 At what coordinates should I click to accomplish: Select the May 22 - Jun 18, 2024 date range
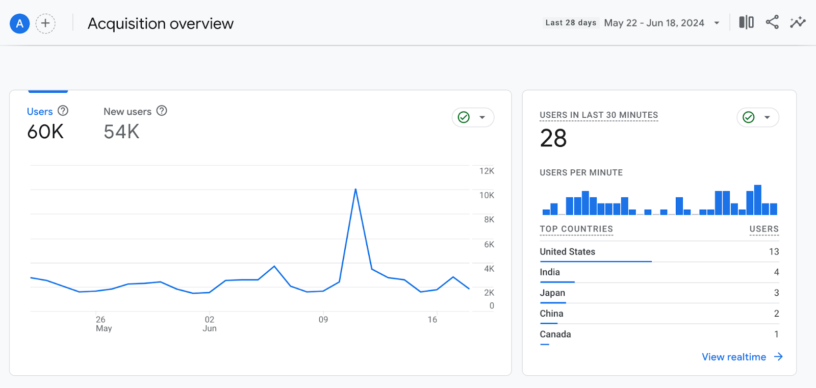tap(654, 23)
